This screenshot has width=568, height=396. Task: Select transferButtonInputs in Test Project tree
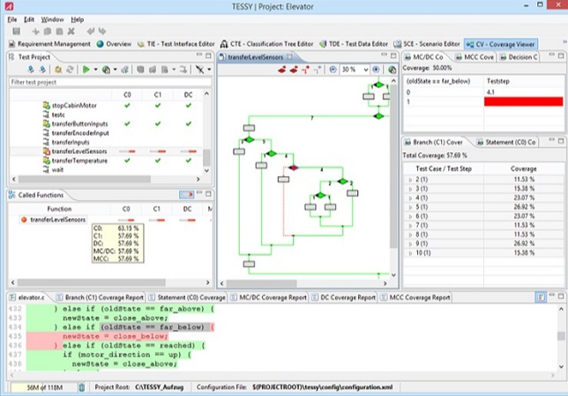(x=79, y=124)
